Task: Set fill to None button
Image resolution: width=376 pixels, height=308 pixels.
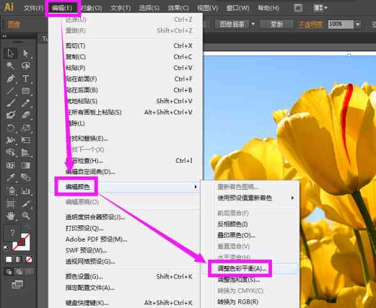Action: [x=29, y=259]
